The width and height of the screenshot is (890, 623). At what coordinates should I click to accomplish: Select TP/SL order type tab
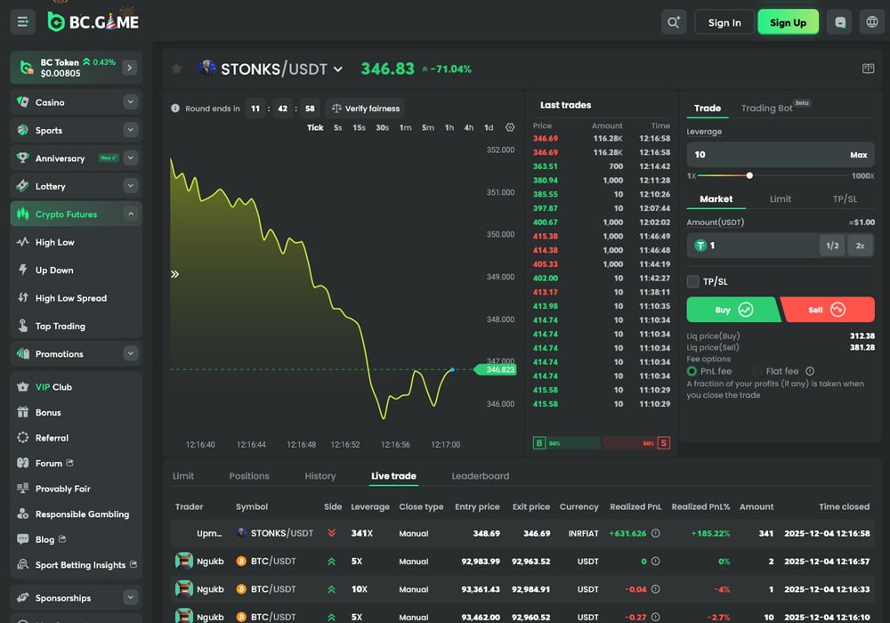[x=845, y=199]
